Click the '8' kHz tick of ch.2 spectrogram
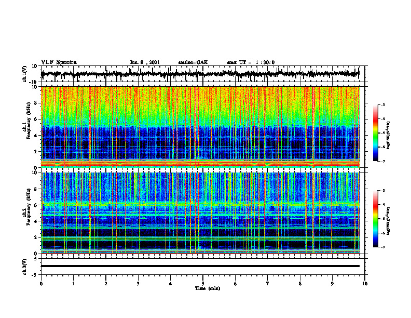Image resolution: width=411 pixels, height=318 pixels. click(36, 189)
